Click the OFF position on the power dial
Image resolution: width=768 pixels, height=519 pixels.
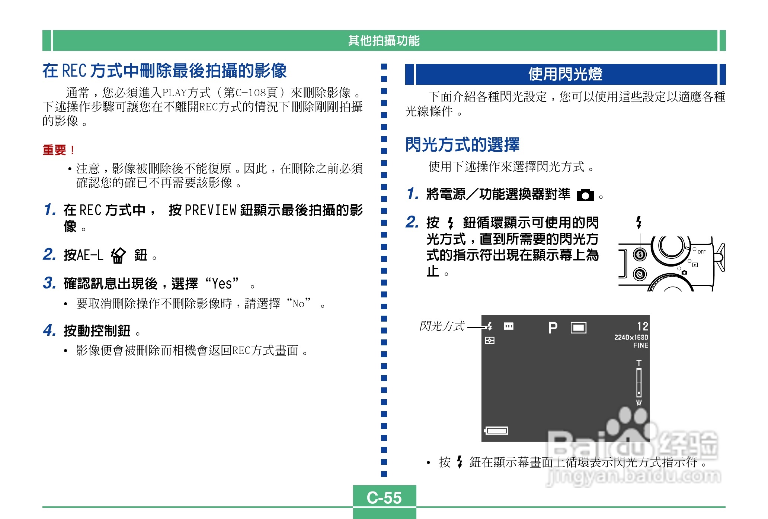[701, 252]
